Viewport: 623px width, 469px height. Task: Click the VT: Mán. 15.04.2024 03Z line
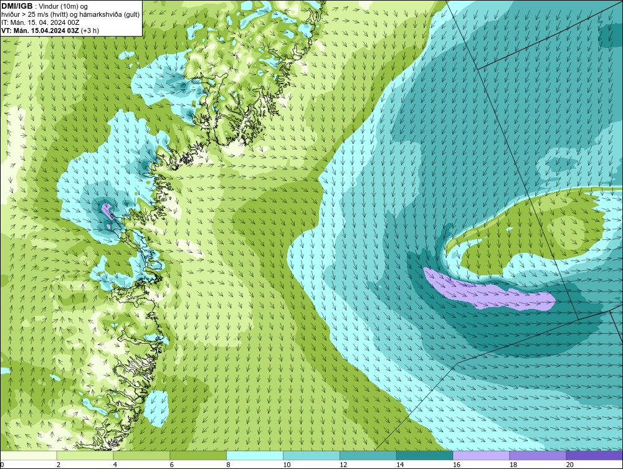point(40,31)
